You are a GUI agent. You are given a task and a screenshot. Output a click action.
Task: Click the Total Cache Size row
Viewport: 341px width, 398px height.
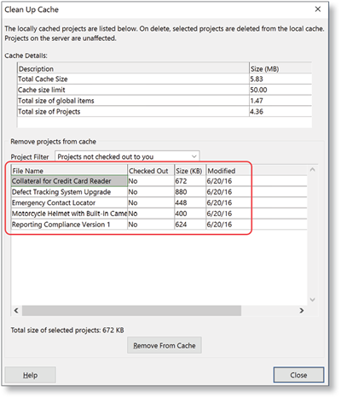(x=165, y=79)
